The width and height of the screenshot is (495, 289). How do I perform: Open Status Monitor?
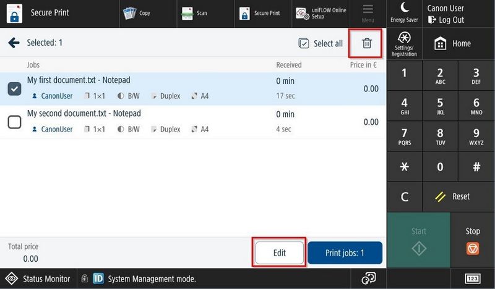[38, 279]
